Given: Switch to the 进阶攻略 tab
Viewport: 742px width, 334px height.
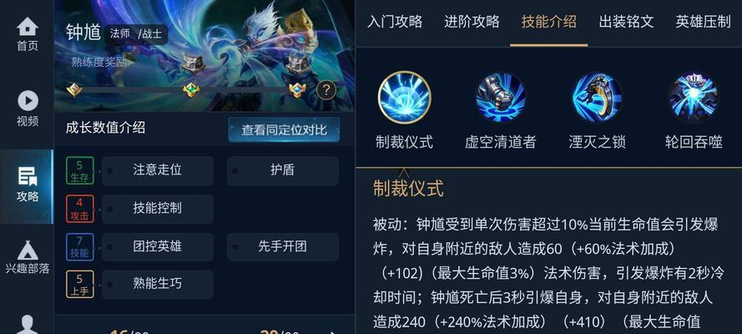Looking at the screenshot, I should (x=472, y=22).
